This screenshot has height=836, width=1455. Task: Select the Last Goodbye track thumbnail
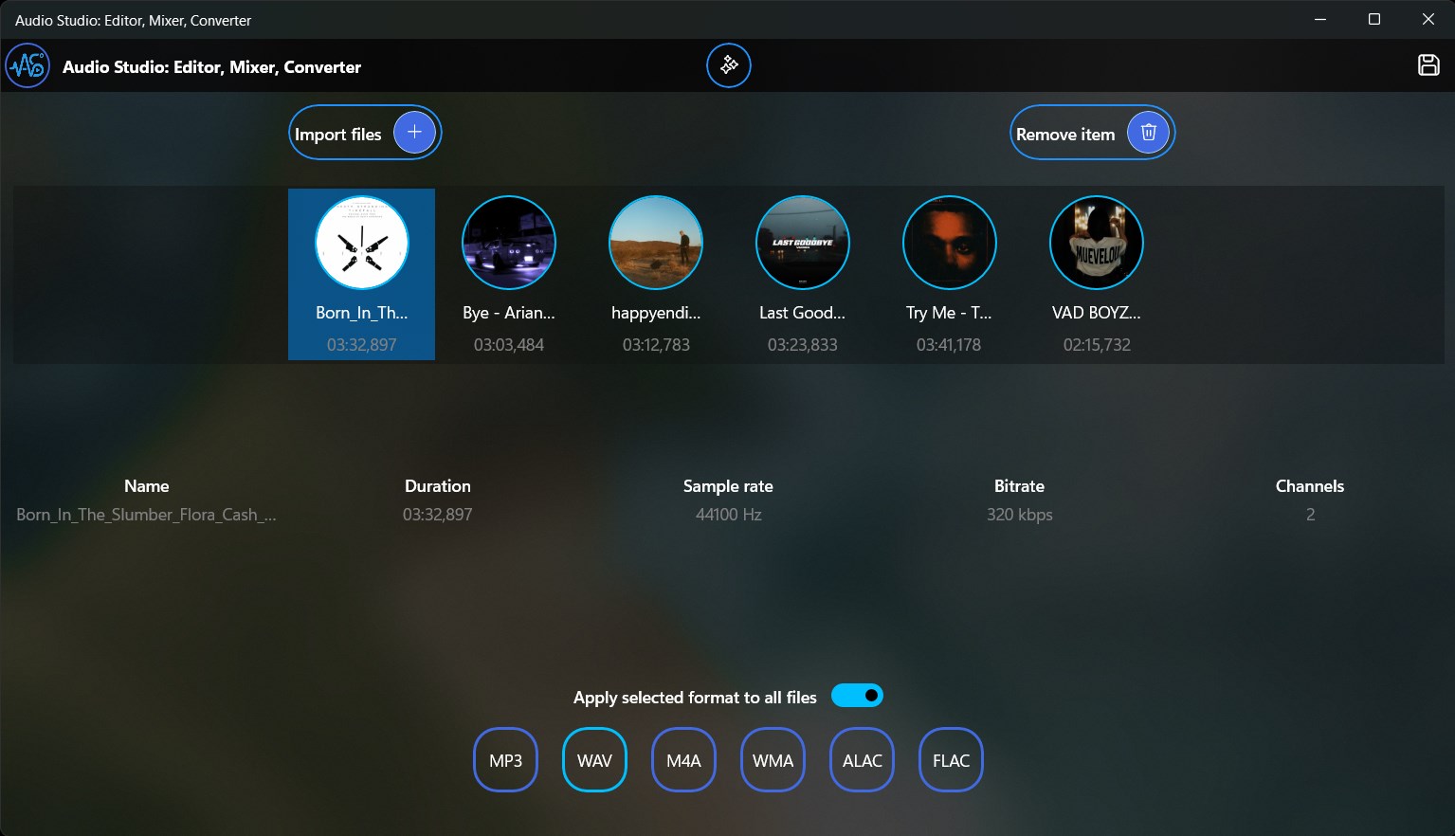coord(802,242)
